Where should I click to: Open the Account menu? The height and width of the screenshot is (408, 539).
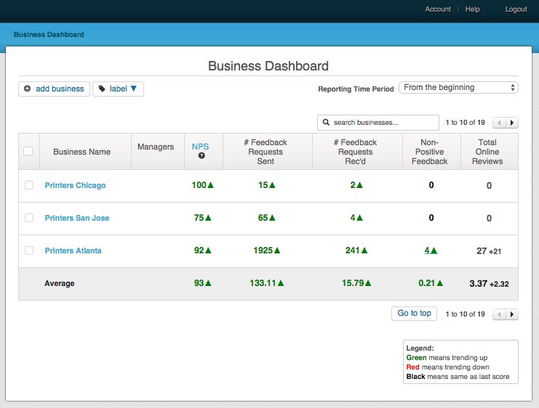coord(438,9)
